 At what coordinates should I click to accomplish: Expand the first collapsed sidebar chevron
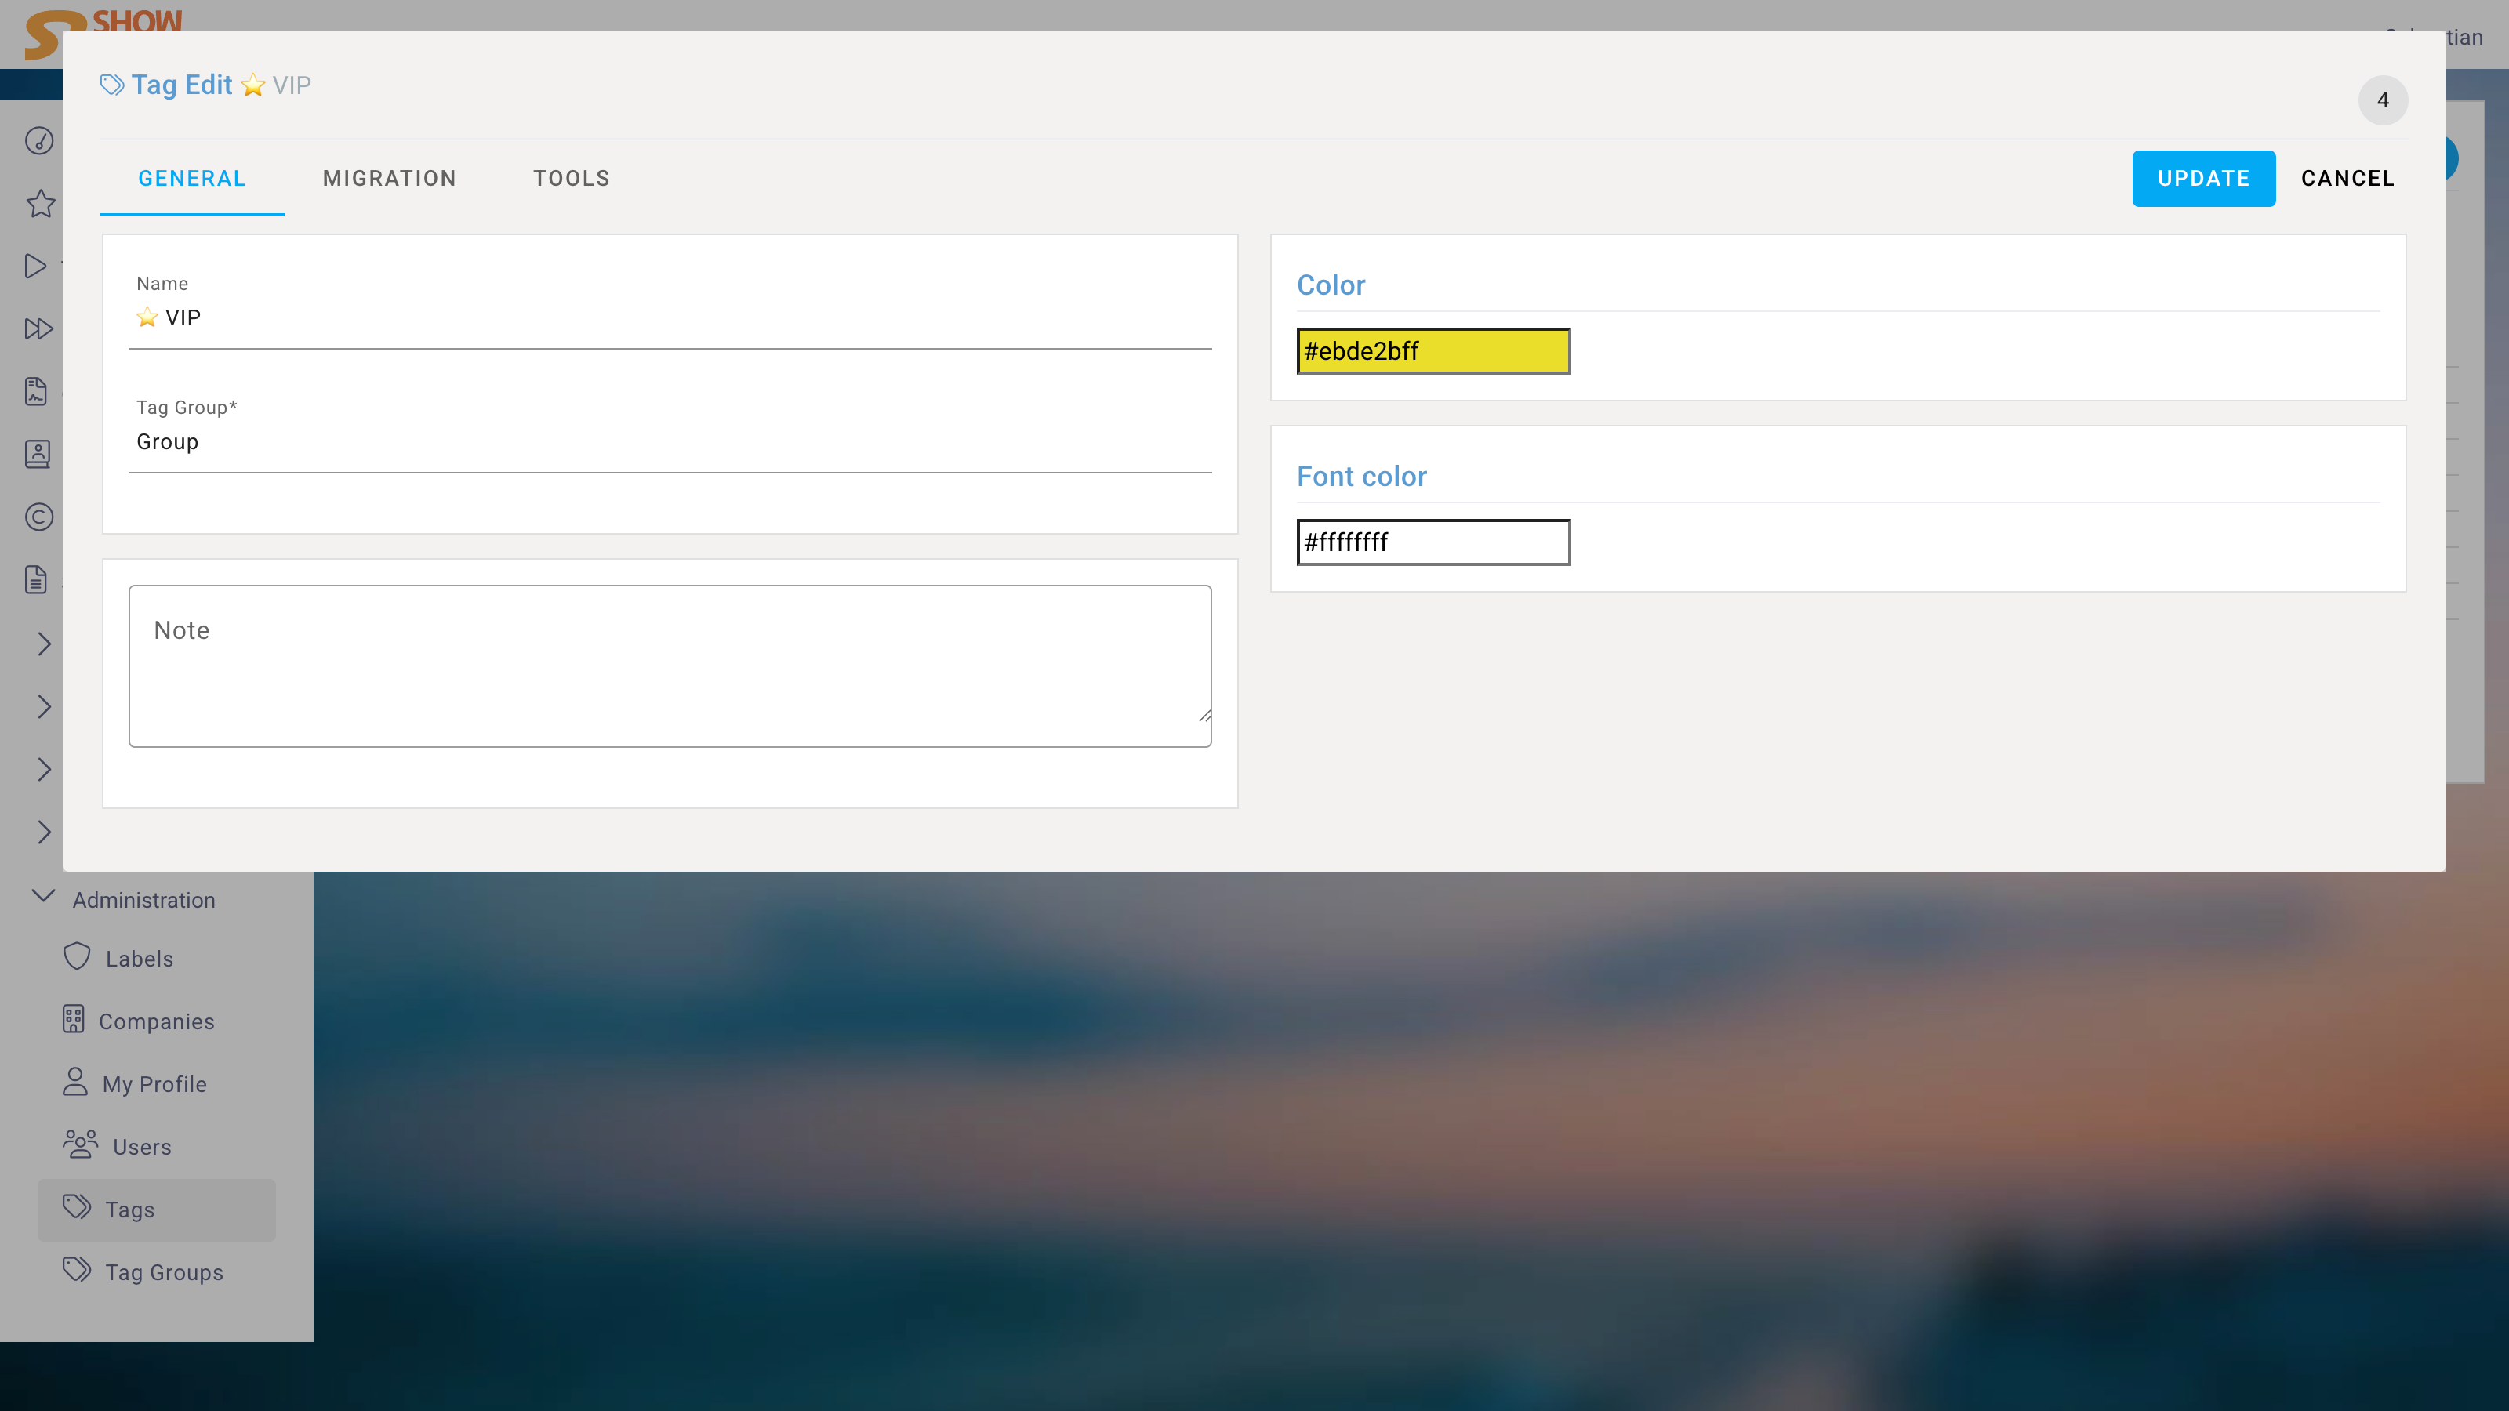pyautogui.click(x=44, y=643)
